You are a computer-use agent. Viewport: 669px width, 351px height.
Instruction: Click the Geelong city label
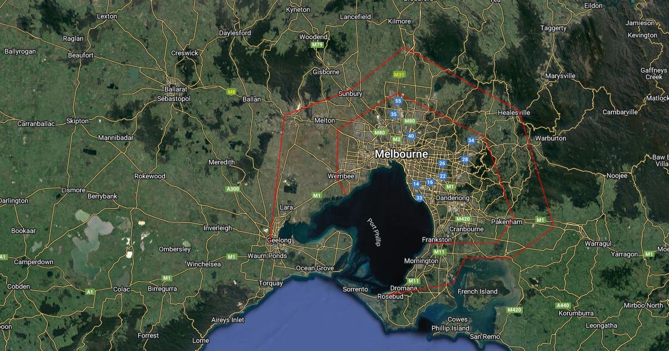[x=280, y=240]
